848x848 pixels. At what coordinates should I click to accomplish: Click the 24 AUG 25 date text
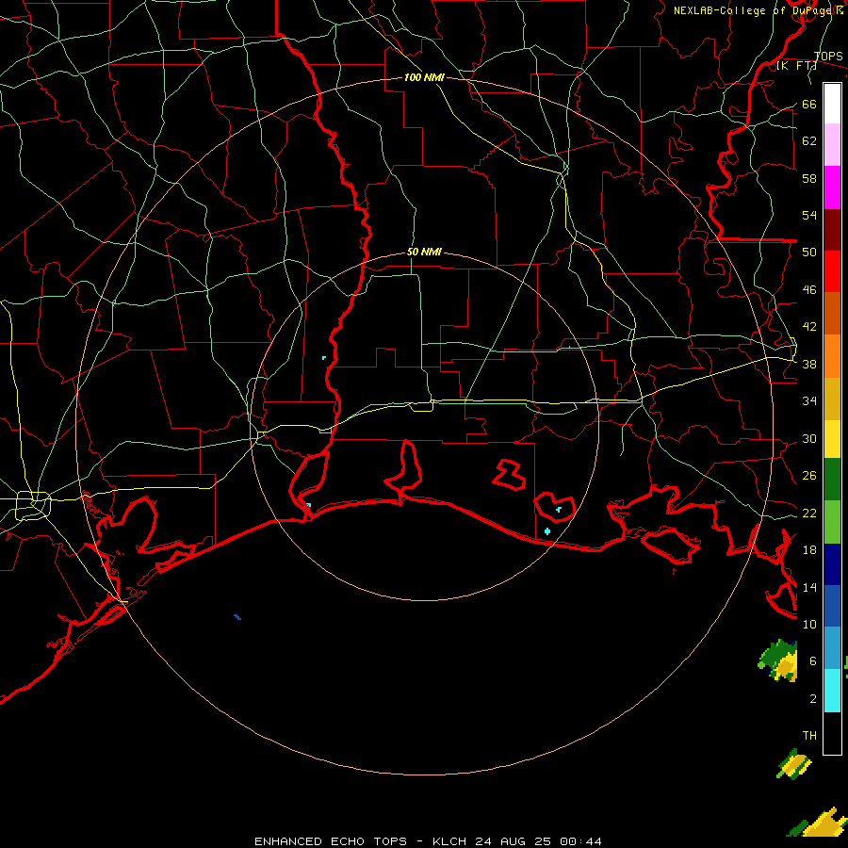point(513,841)
